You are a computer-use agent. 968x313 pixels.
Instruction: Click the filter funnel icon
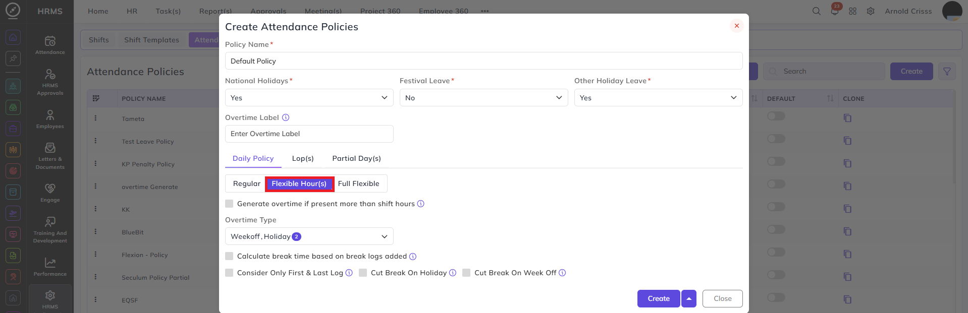[x=947, y=72]
